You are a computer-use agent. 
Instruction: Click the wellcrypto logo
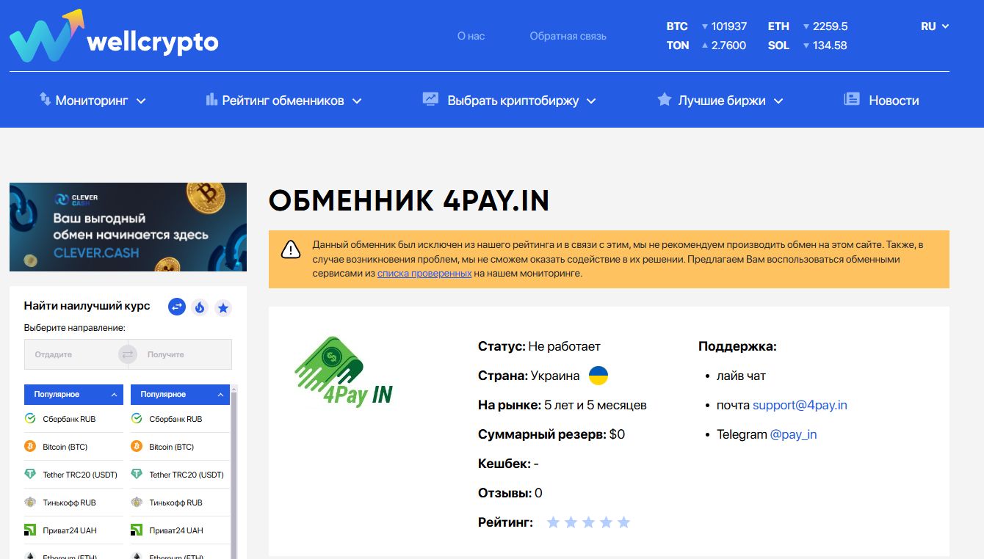114,37
